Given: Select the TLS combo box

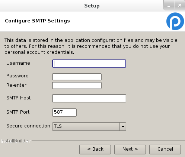Looking at the screenshot, I should pyautogui.click(x=89, y=126).
